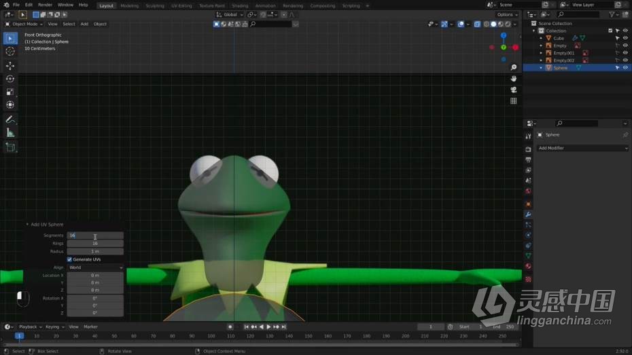This screenshot has width=632, height=355.
Task: Open the Modifier properties wrench tab
Action: (x=528, y=214)
